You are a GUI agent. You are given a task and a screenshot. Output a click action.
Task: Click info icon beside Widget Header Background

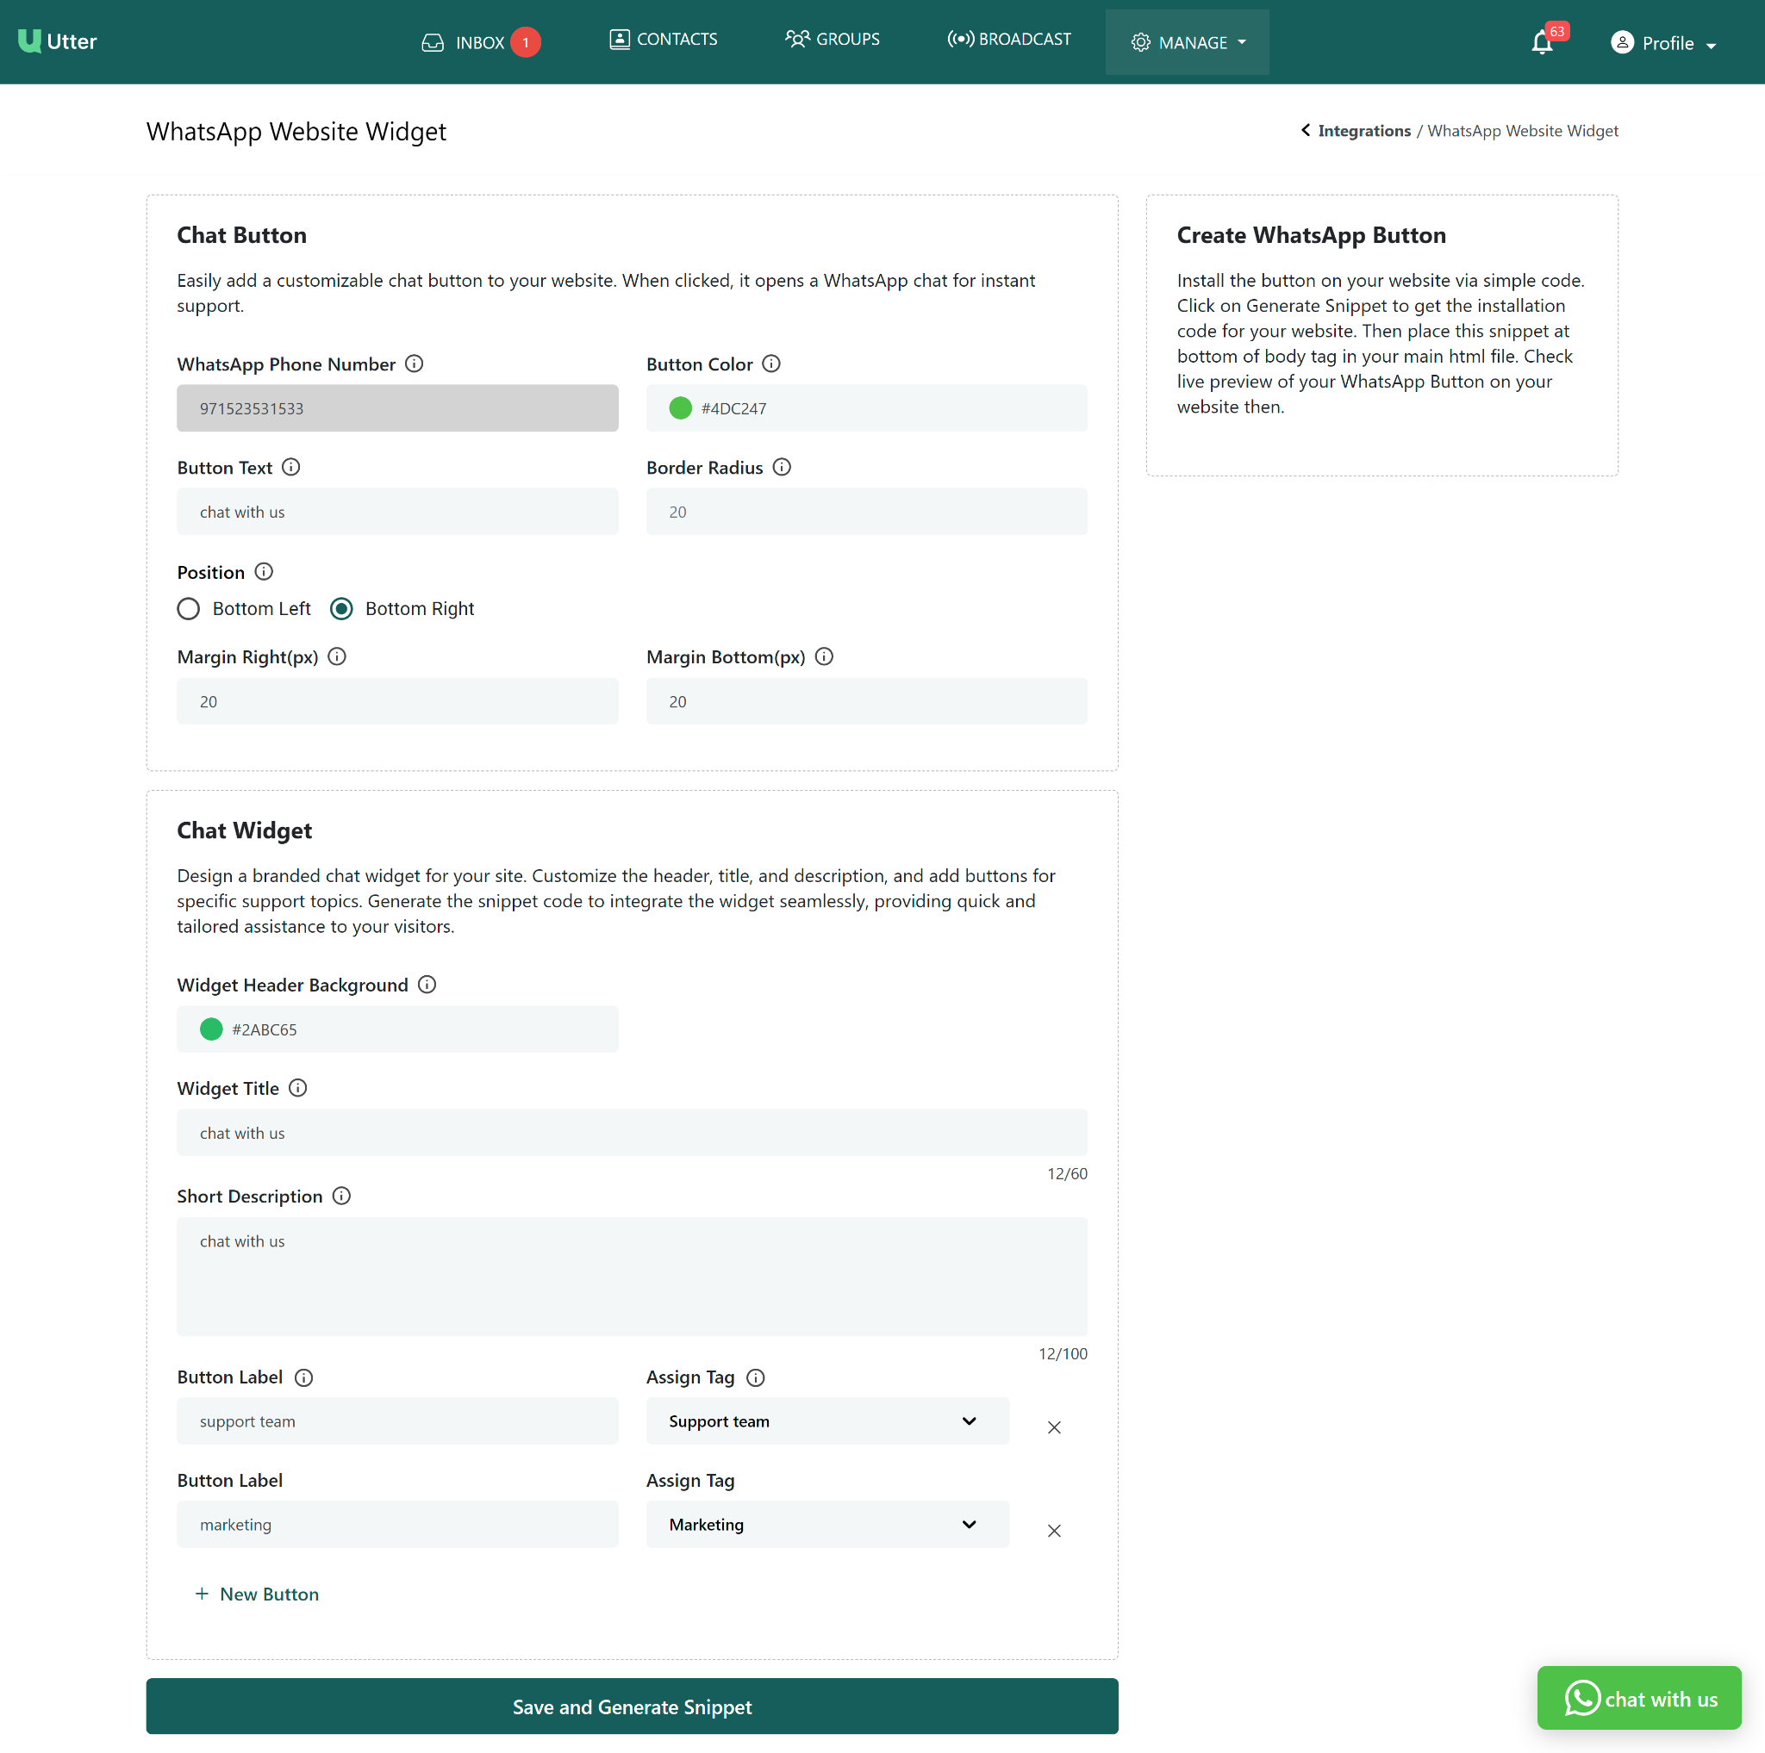pos(427,985)
